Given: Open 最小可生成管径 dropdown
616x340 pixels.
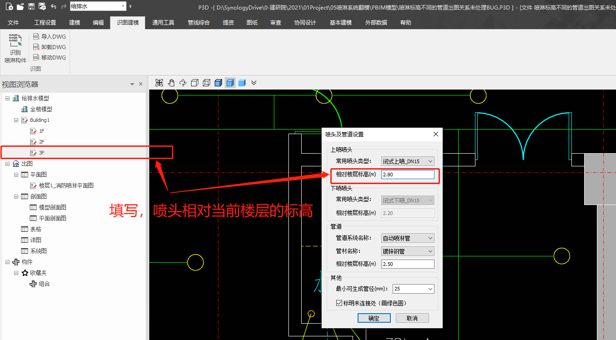Looking at the screenshot, I should click(x=431, y=289).
